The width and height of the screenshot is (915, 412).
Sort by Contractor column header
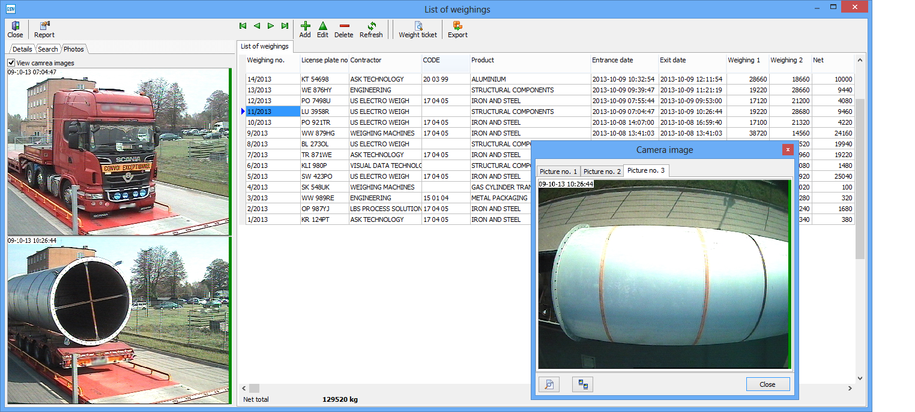[x=384, y=61]
